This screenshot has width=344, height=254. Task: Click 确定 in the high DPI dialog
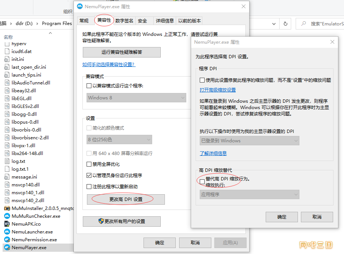click(282, 217)
